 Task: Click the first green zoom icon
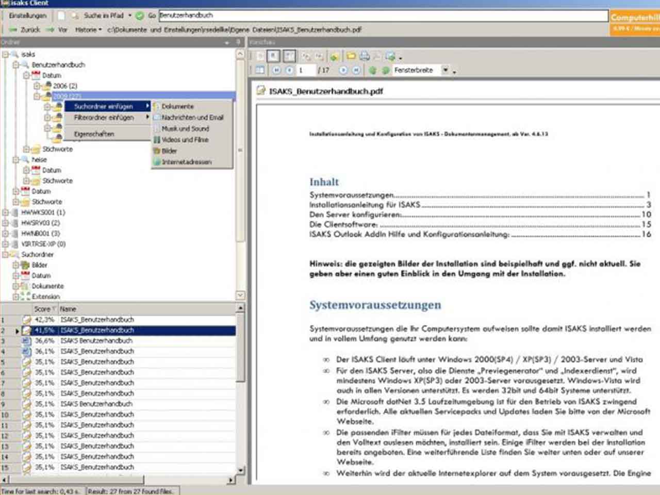click(x=372, y=70)
